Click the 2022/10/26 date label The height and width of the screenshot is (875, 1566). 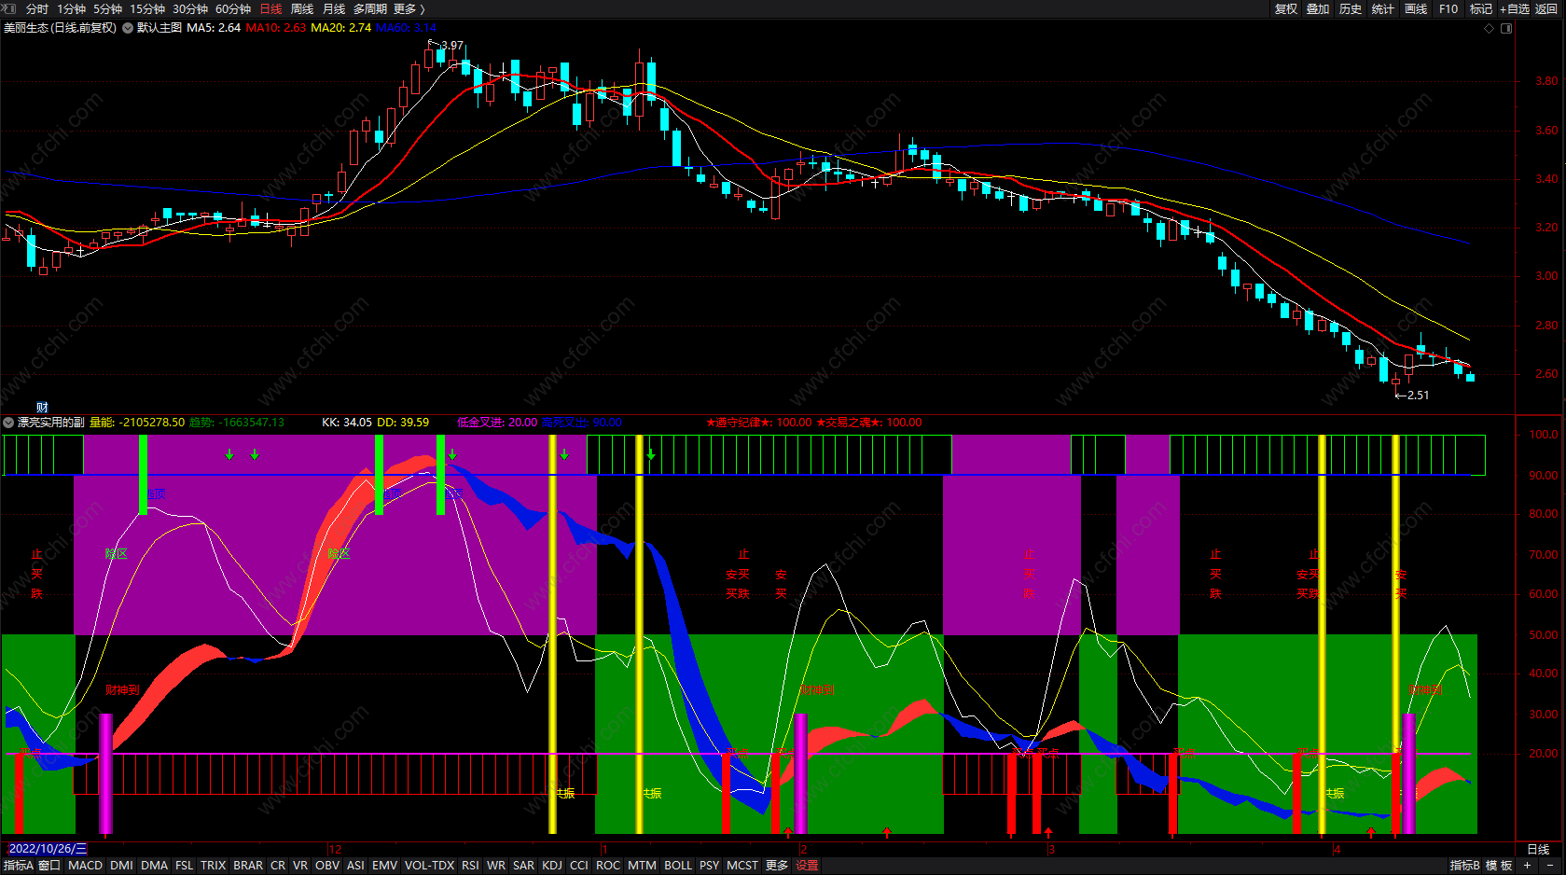coord(48,849)
